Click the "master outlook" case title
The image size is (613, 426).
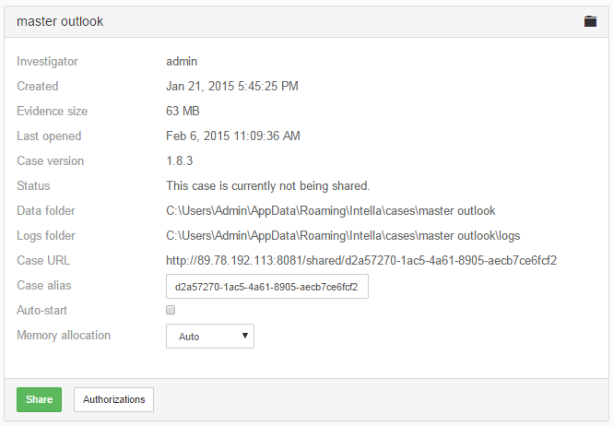pos(60,21)
